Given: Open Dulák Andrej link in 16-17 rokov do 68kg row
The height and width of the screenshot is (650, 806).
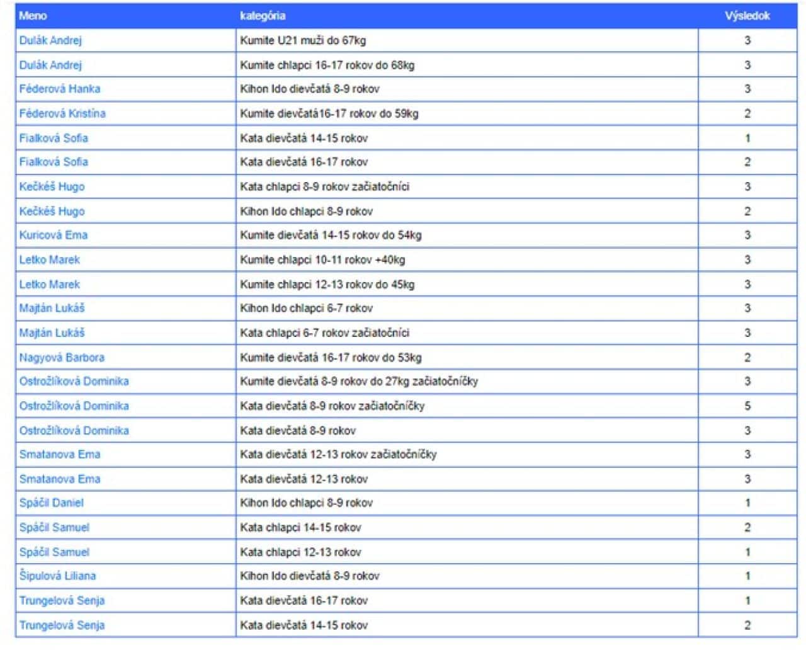Looking at the screenshot, I should (x=50, y=65).
